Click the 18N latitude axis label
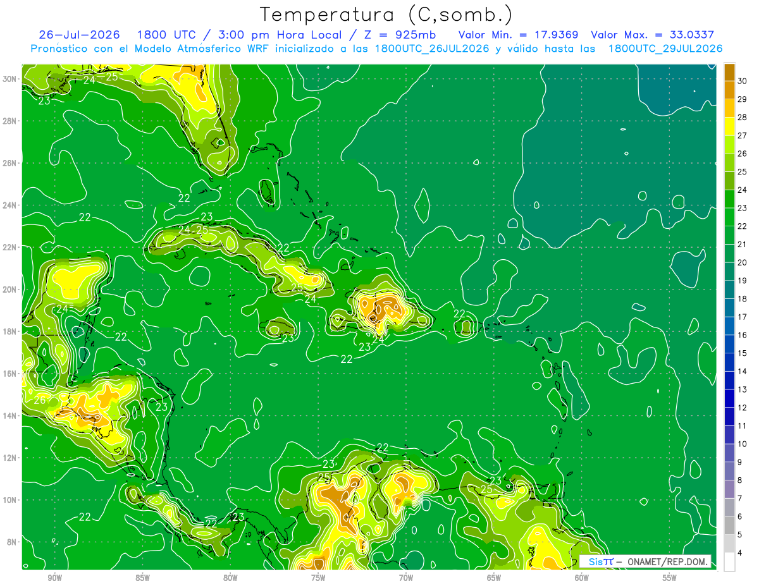759x586 pixels. (9, 331)
